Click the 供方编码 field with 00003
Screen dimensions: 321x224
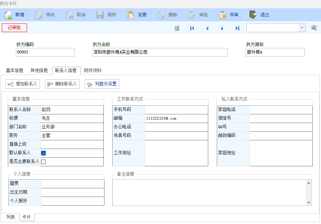[x=45, y=52]
